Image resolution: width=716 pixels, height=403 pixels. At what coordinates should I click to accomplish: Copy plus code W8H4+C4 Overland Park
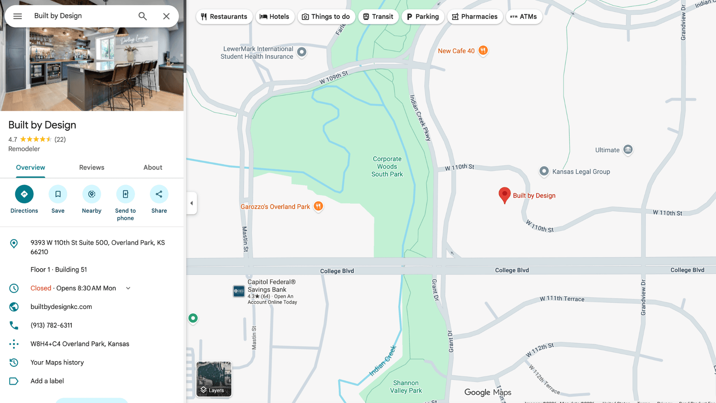(x=80, y=344)
